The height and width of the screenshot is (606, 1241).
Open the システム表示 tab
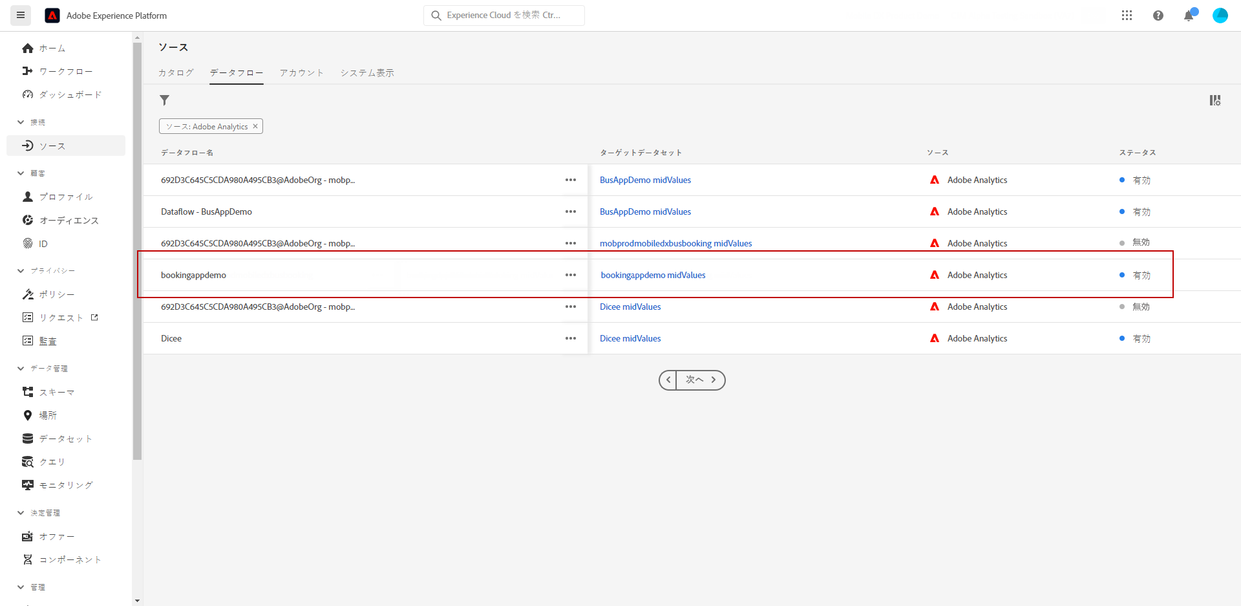coord(367,72)
